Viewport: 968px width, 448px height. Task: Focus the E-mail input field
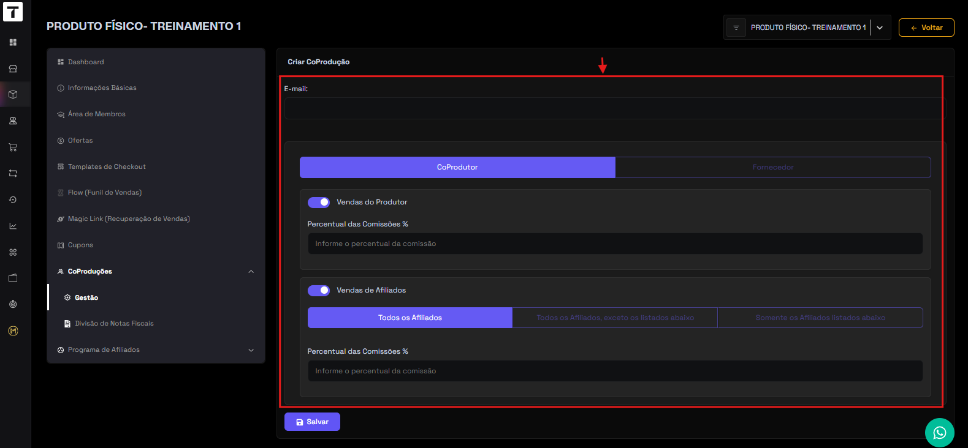tap(615, 108)
